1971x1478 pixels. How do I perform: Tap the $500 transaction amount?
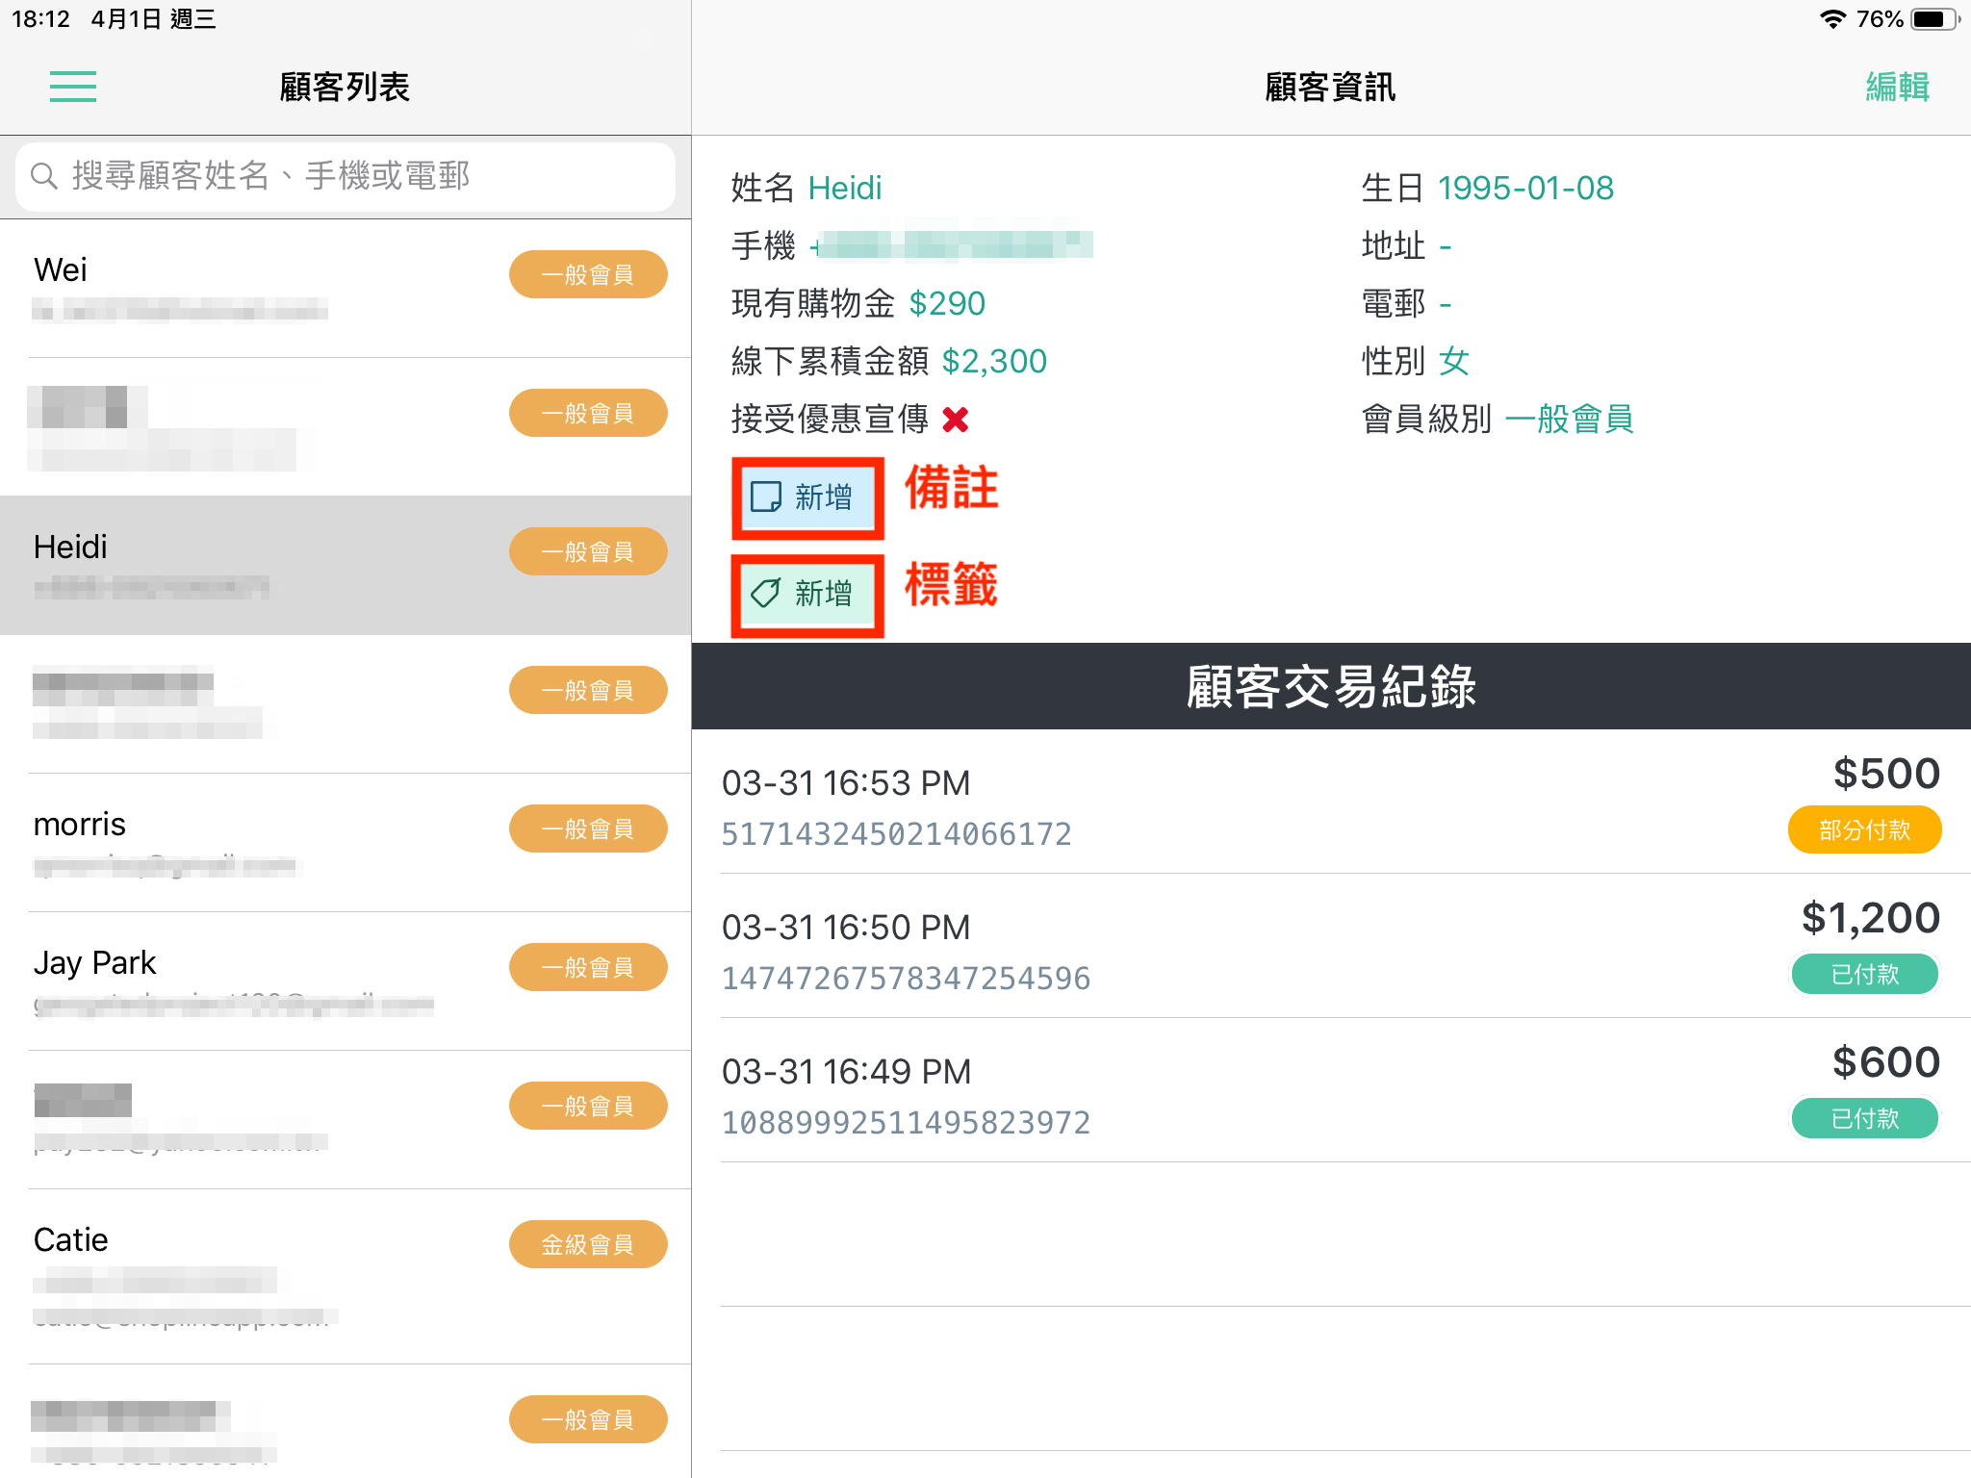point(1886,774)
